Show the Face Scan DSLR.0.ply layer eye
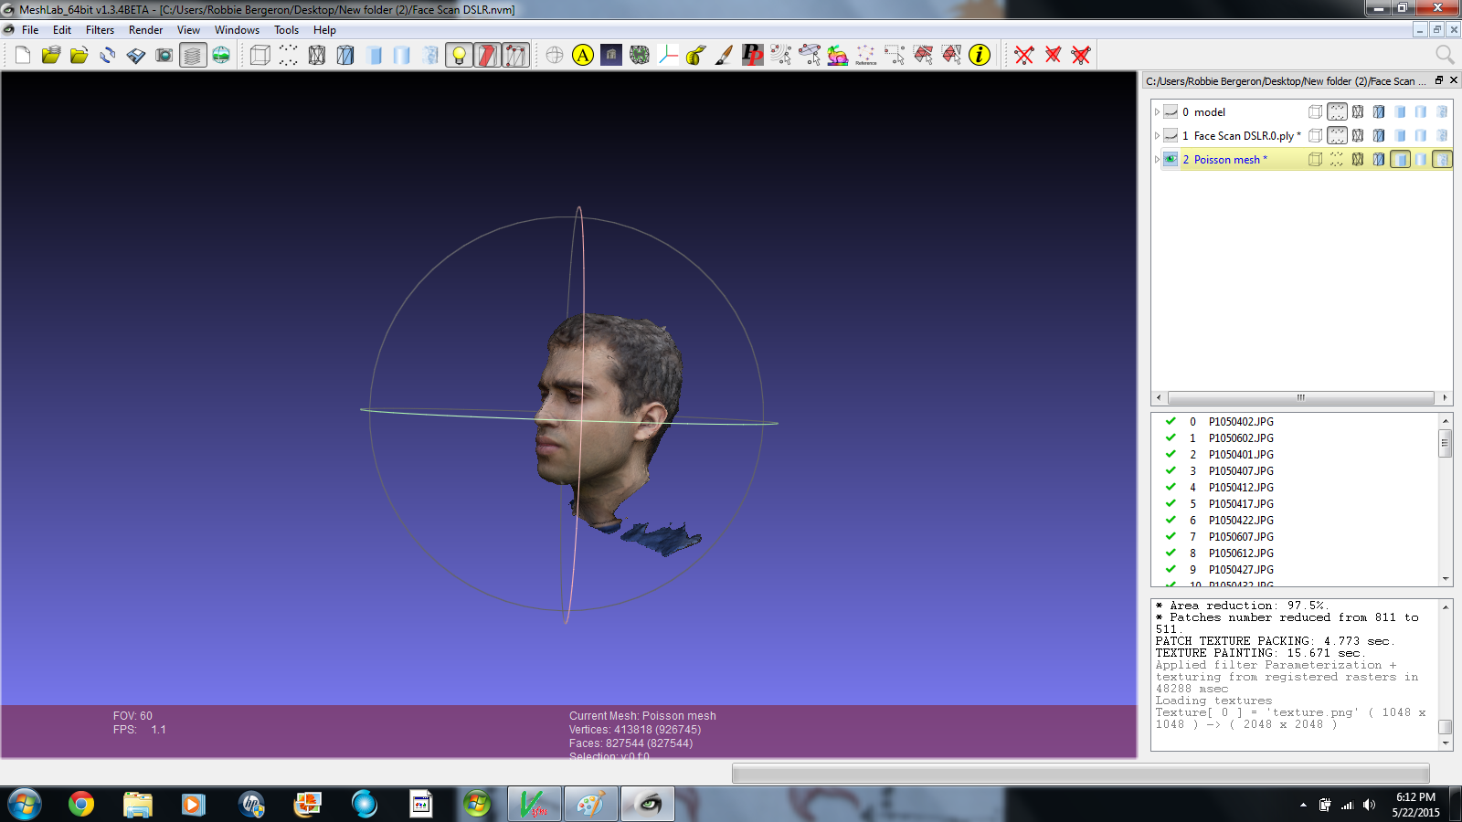1462x822 pixels. [1171, 136]
